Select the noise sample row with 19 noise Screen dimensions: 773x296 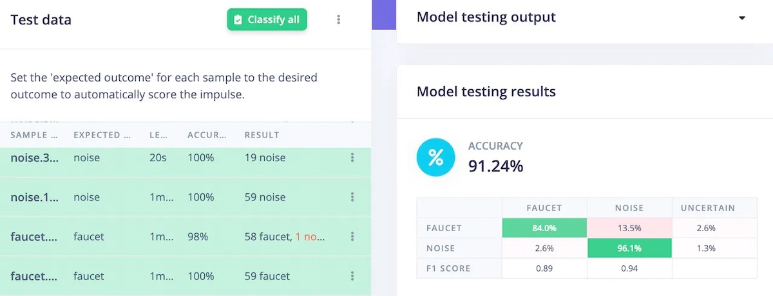pos(35,158)
